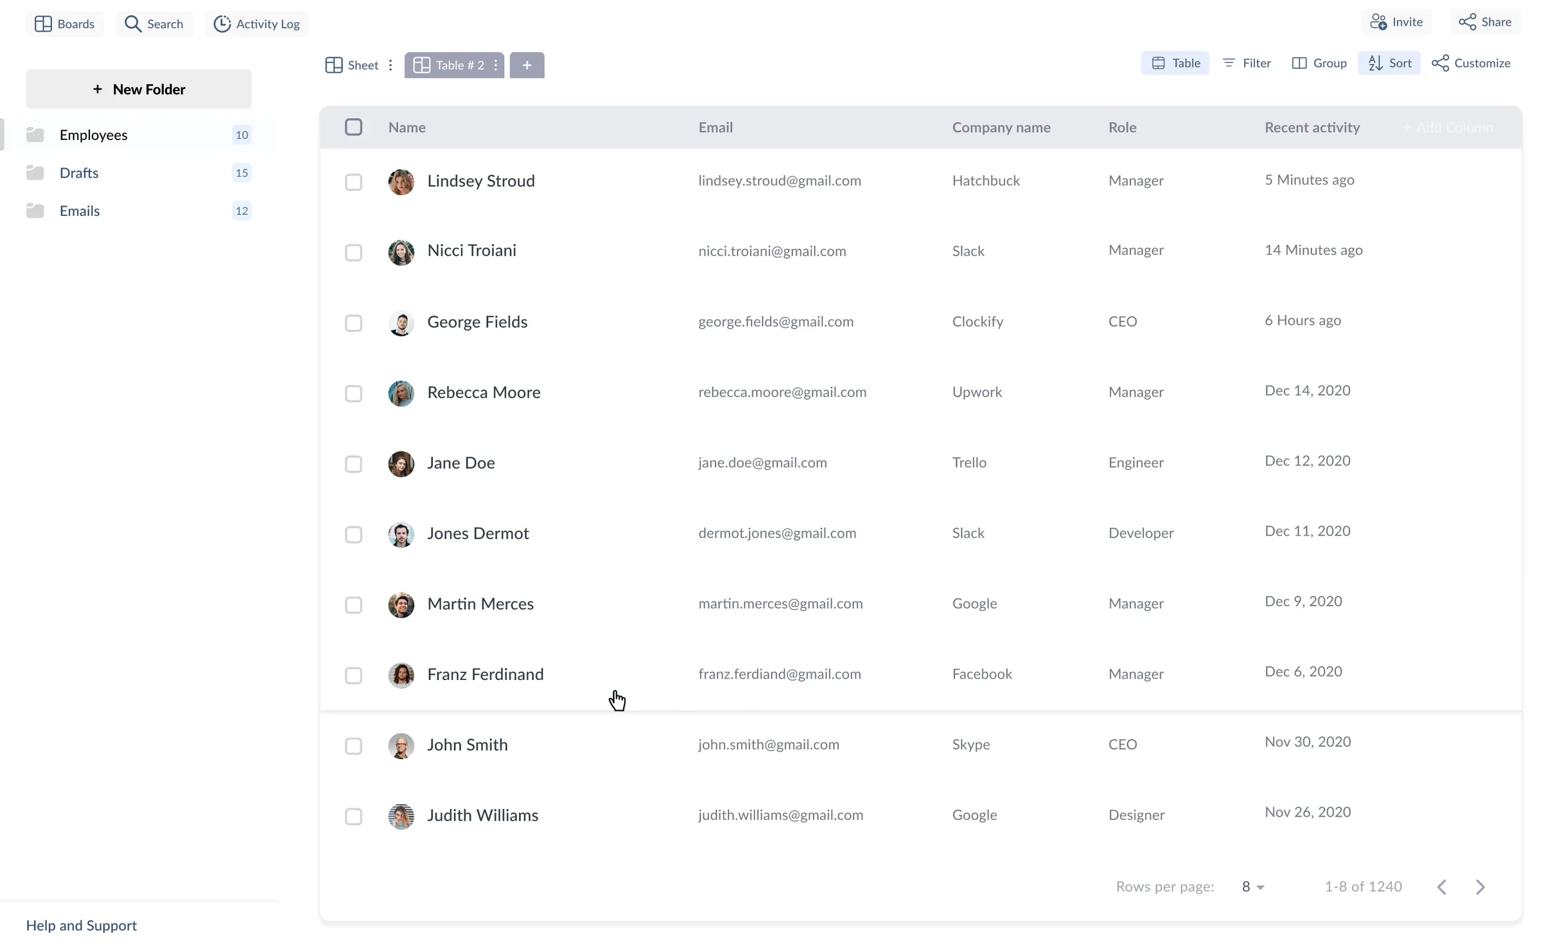This screenshot has width=1562, height=949.
Task: Select John Smith's row checkbox
Action: [x=353, y=745]
